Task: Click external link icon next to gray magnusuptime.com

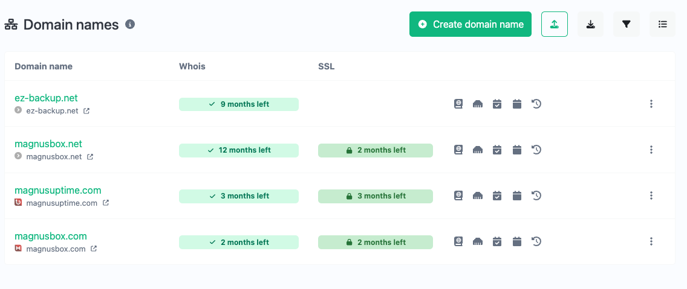Action: [106, 203]
